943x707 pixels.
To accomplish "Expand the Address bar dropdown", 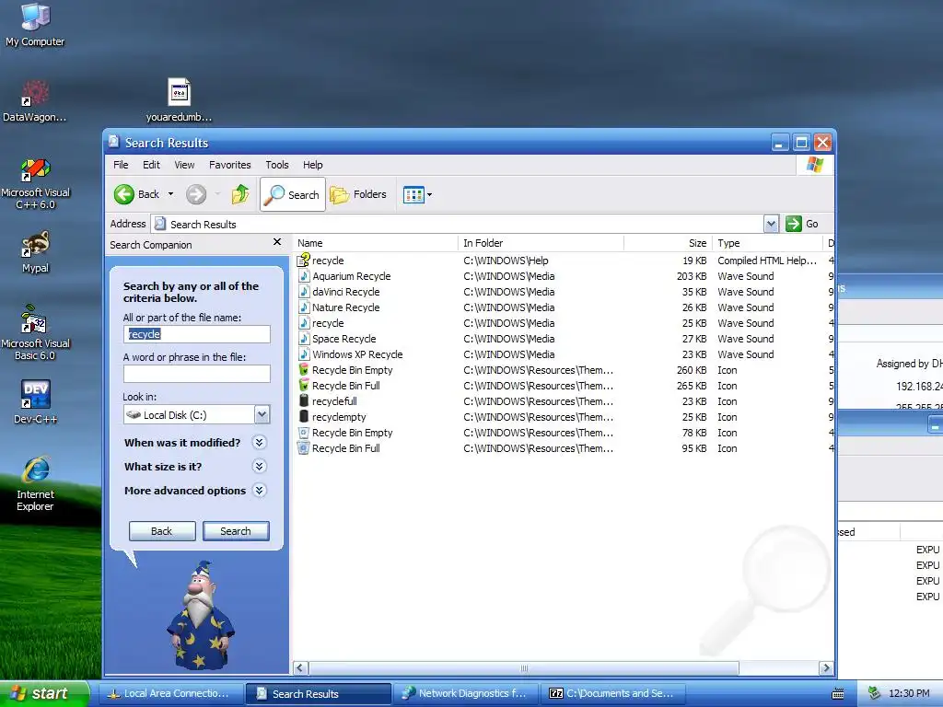I will (x=771, y=224).
